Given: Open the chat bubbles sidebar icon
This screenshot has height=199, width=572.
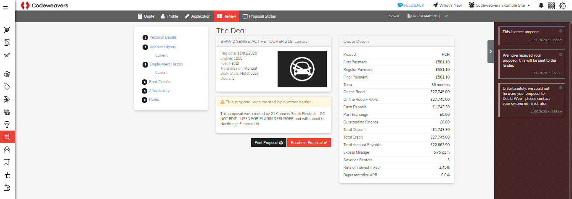Looking at the screenshot, I should click(7, 175).
